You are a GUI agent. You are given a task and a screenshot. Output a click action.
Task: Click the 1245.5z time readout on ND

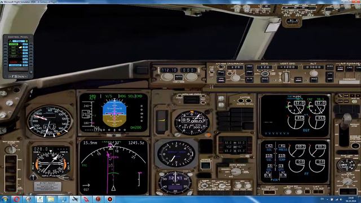[137, 143]
